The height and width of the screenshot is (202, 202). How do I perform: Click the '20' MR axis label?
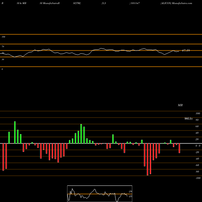click(197, 139)
